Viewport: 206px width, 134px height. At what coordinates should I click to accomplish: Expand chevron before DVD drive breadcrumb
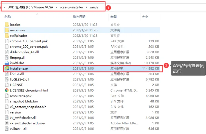point(4,7)
